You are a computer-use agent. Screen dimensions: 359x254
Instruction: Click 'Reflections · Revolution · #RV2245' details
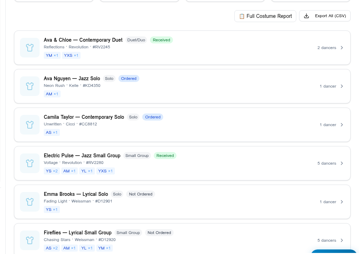click(77, 47)
